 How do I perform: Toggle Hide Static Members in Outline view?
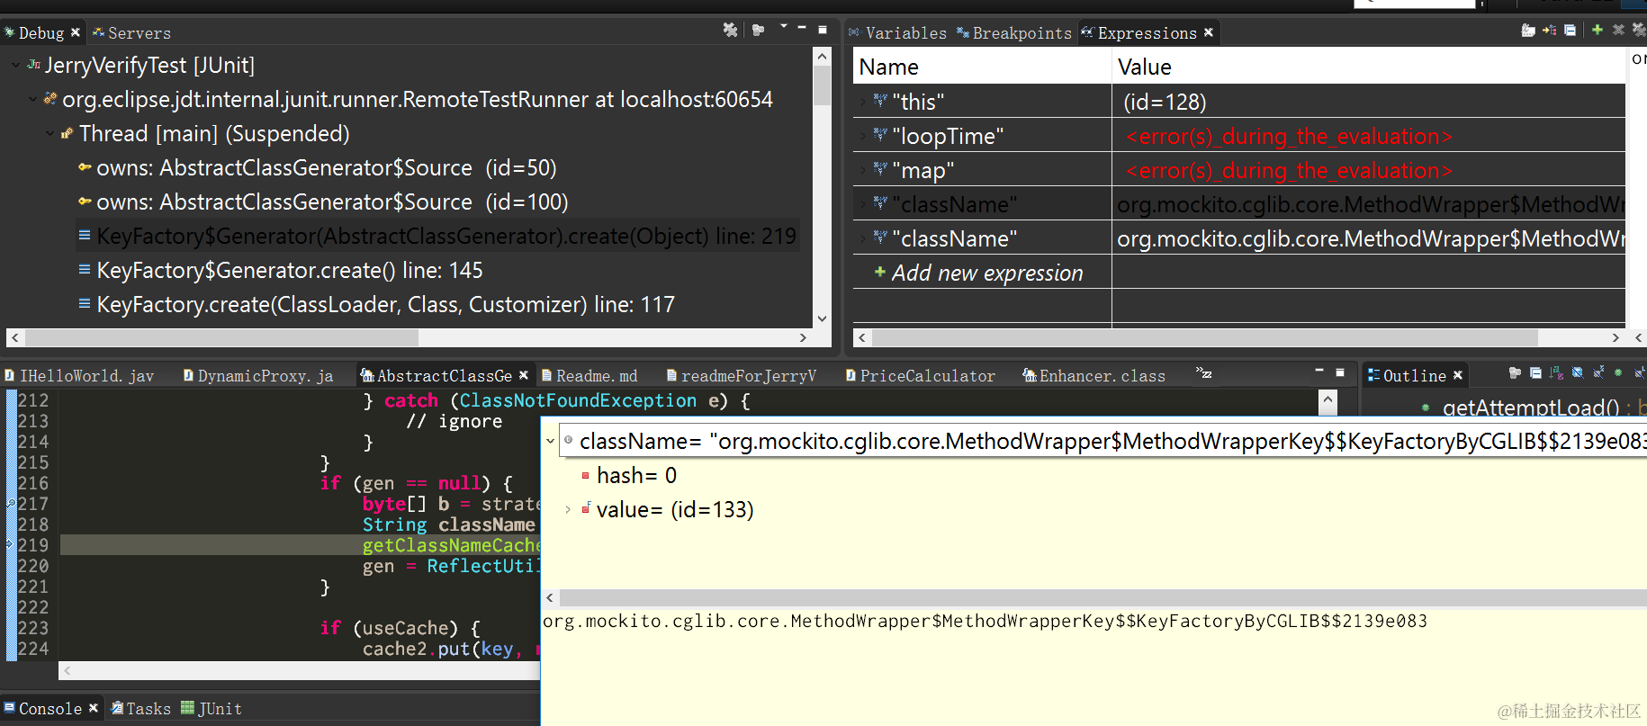(1598, 372)
